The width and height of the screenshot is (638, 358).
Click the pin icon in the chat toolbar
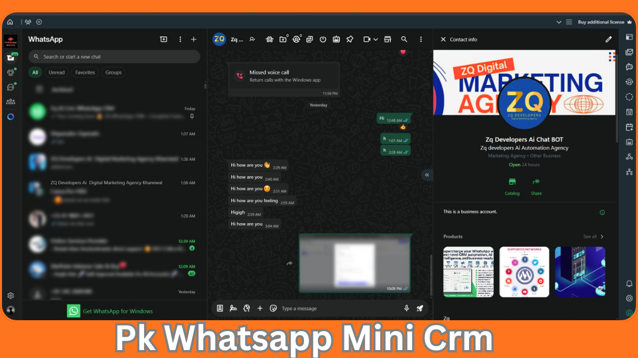[x=350, y=39]
